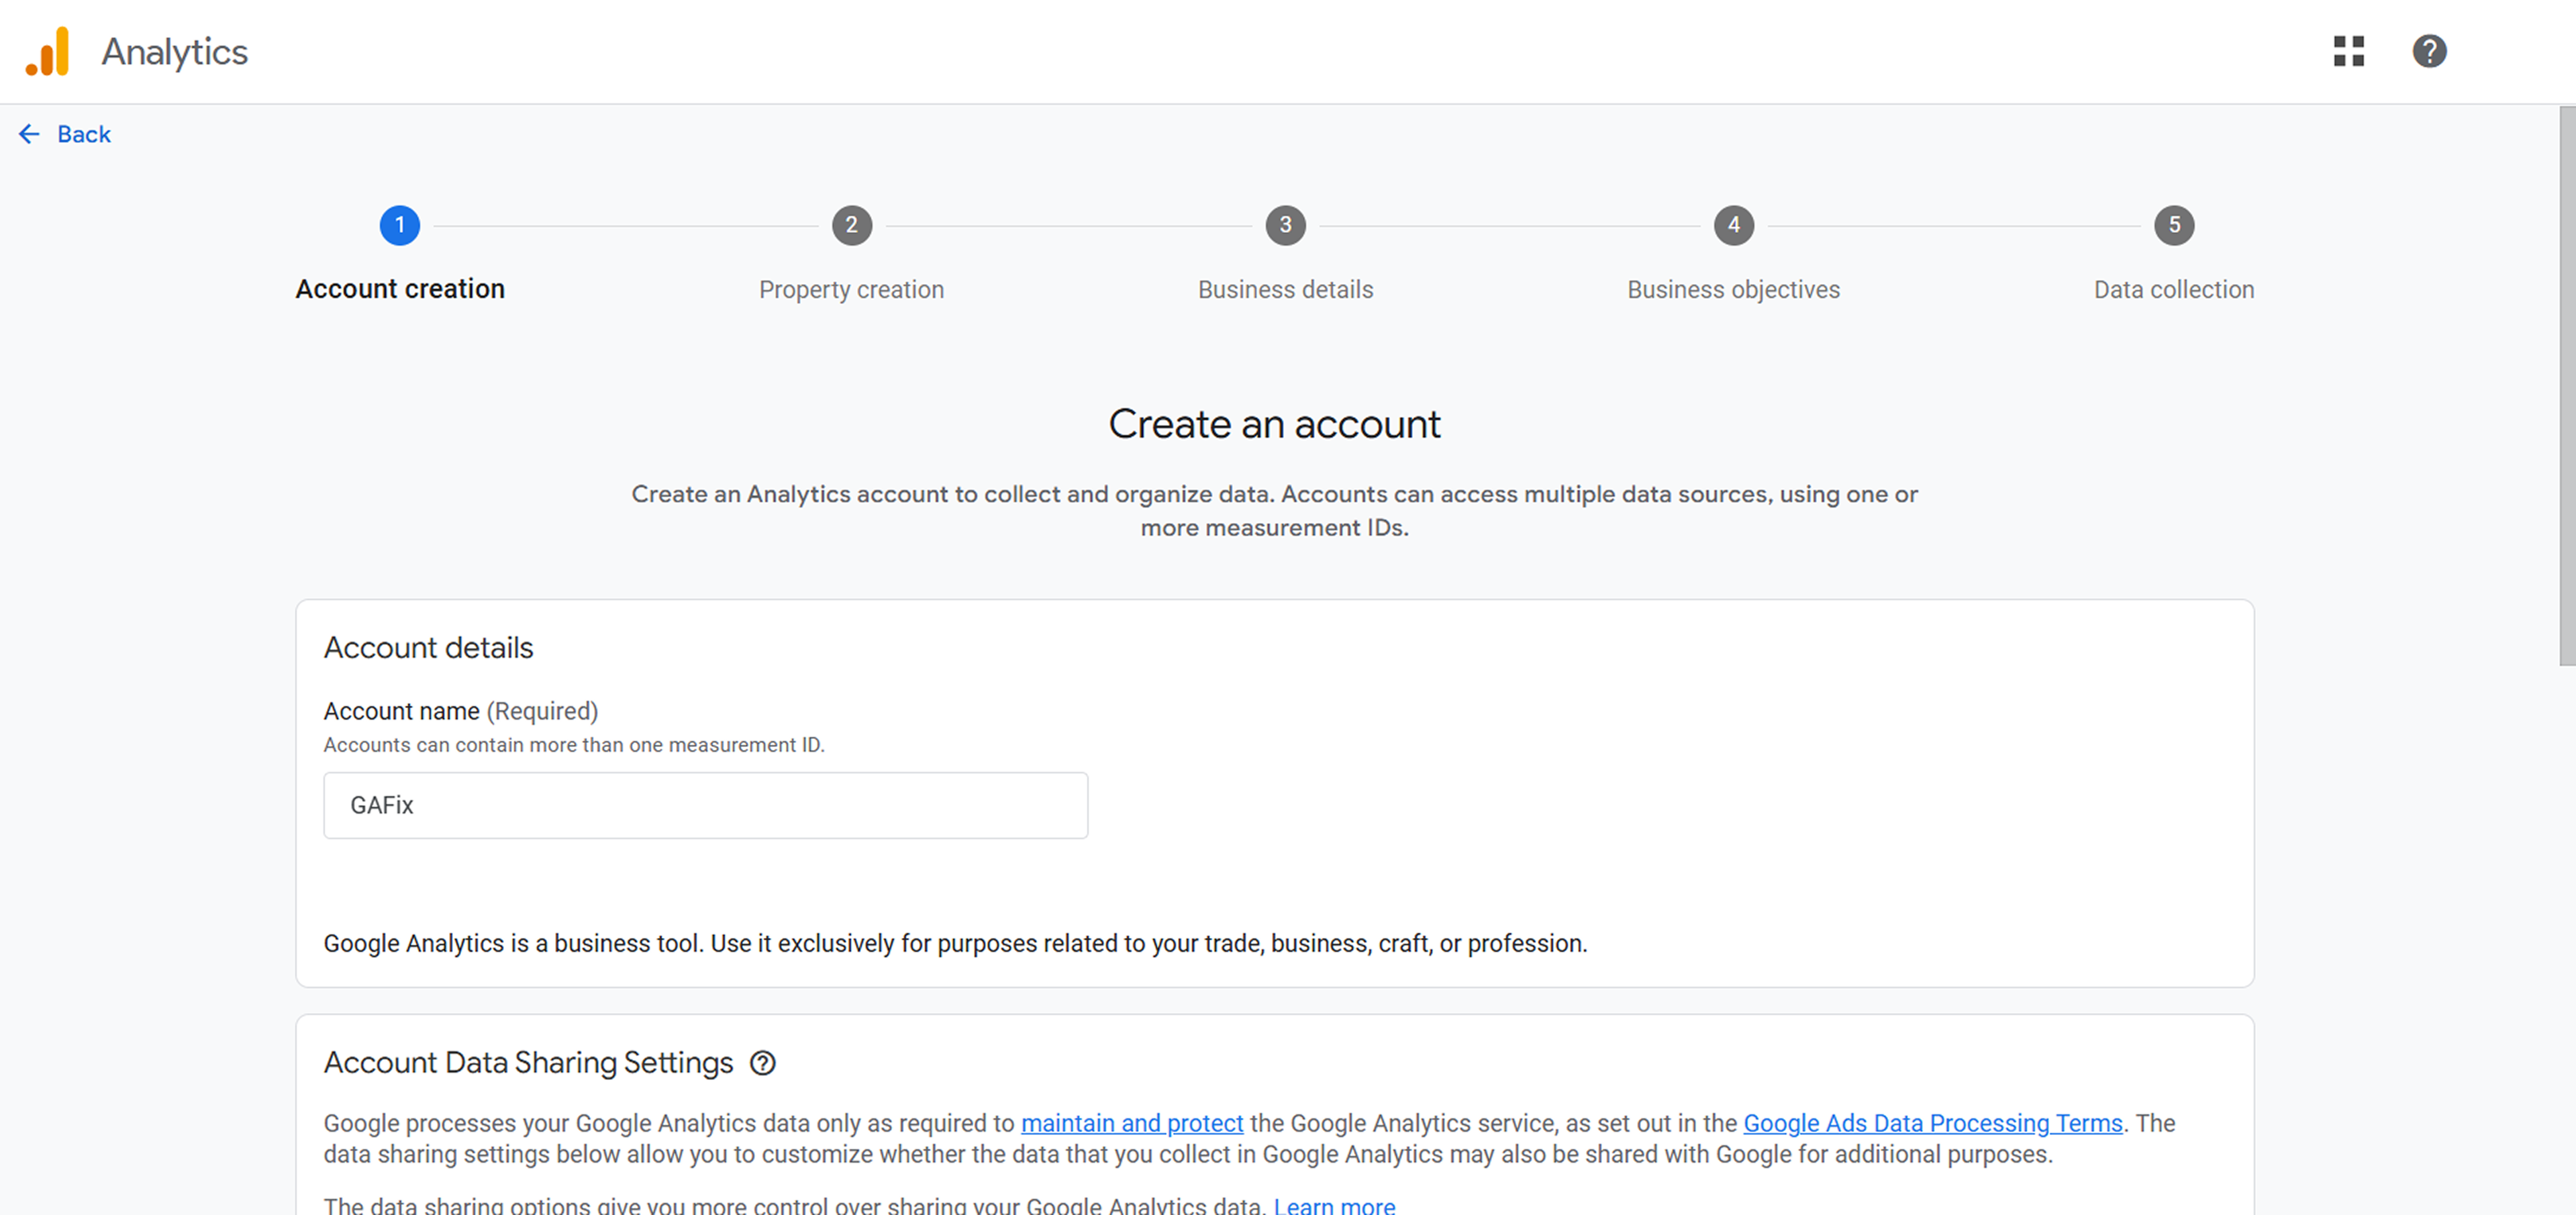Click 'Accounts can contain more than one measurement ID.'
Viewport: 2576px width, 1215px height.
574,745
